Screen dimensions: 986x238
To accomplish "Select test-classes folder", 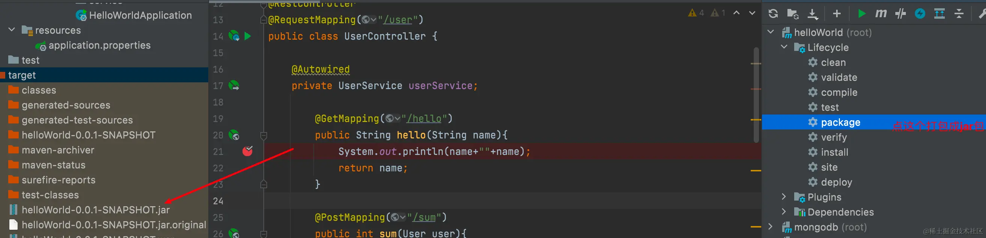I will [x=43, y=195].
